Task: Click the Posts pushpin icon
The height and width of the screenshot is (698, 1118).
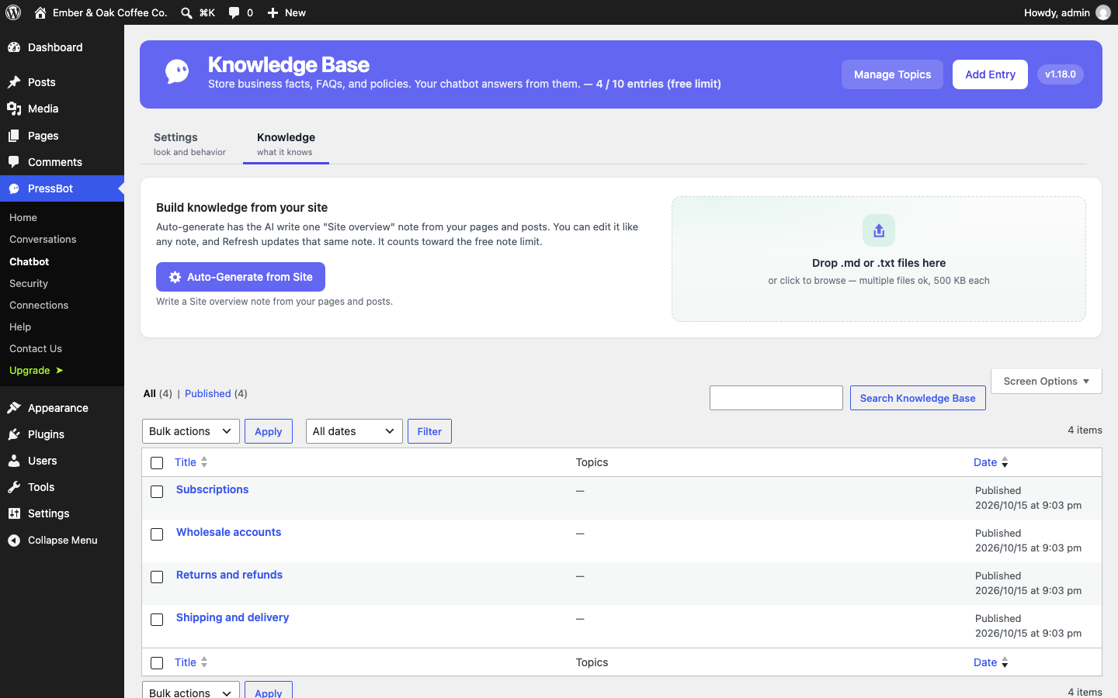Action: (14, 82)
